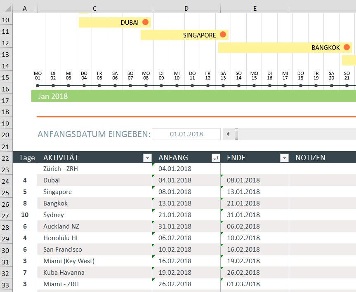Screen dimensions: 356x292
Task: Click the start date field 01.01.2018
Action: click(x=186, y=134)
